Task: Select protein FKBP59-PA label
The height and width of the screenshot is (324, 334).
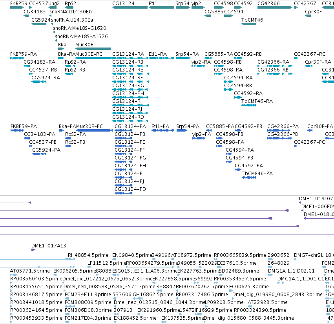Action: [24, 126]
